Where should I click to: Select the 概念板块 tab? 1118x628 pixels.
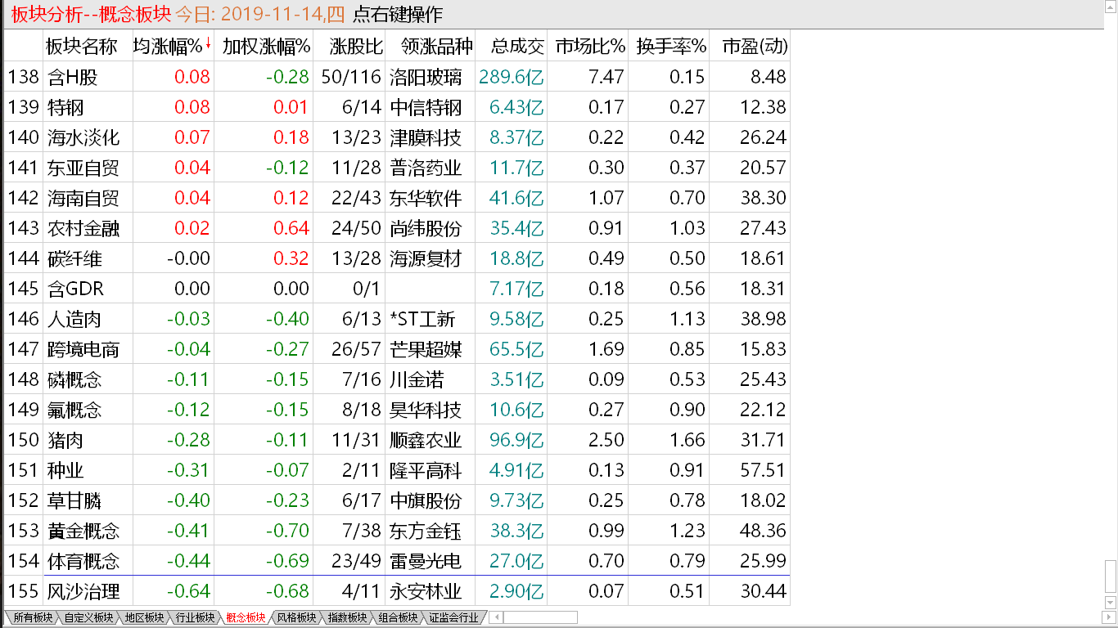[246, 617]
